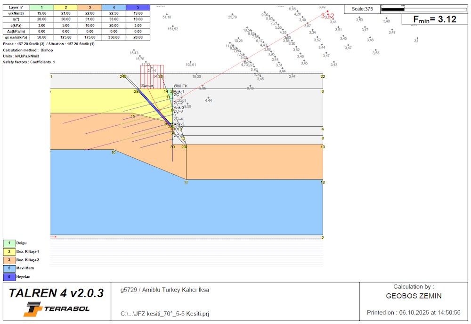Select the Mavi Marn legend swatch
The image size is (471, 324).
pos(8,268)
